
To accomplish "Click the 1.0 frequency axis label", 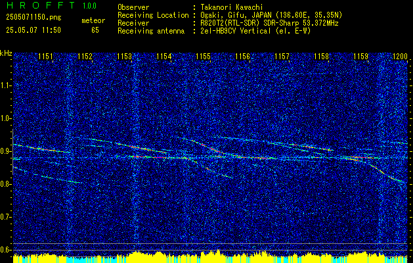I will coord(6,118).
